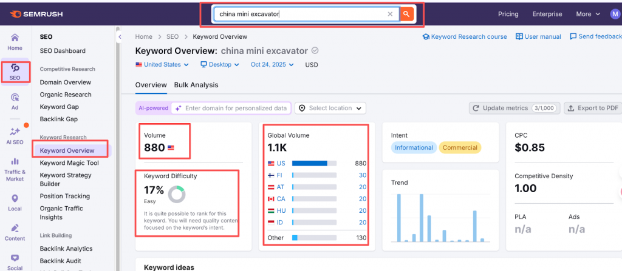Open the Select location dropdown
622x271 pixels.
[x=331, y=108]
